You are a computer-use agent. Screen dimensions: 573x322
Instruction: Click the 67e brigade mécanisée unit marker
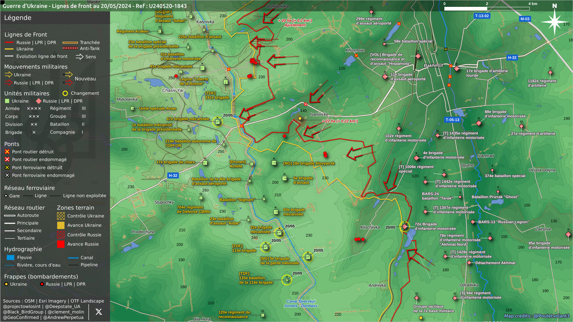point(218,122)
